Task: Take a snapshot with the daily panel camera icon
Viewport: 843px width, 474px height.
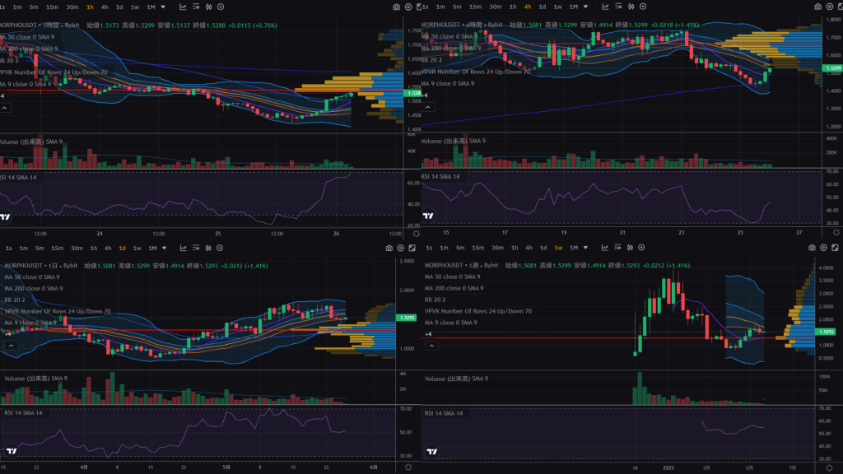Action: (389, 248)
